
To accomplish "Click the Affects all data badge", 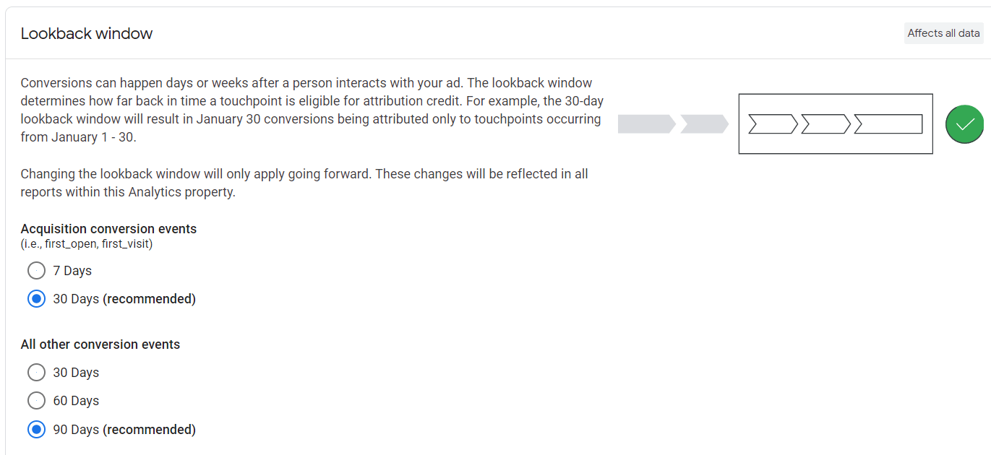I will (943, 32).
